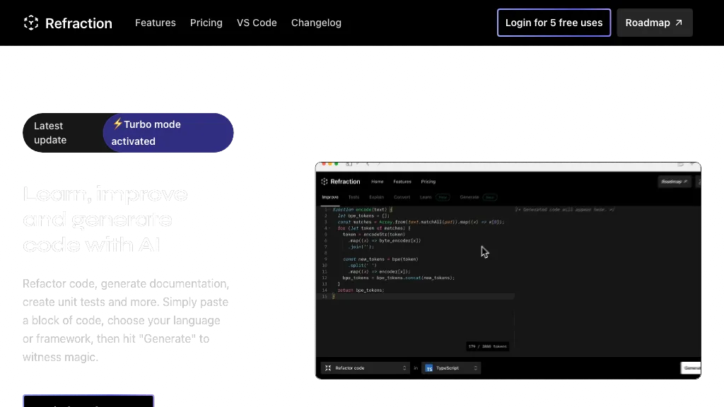This screenshot has height=407, width=724.
Task: Go to the VS Code page
Action: click(257, 23)
